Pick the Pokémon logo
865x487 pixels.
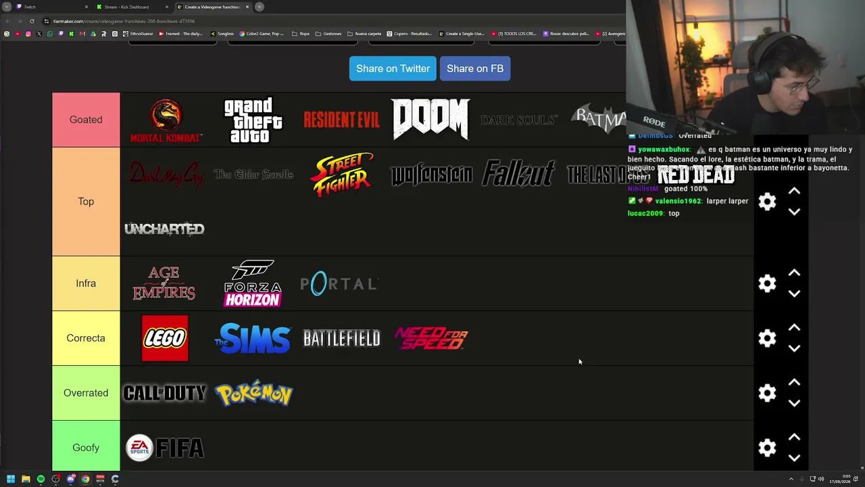coord(253,393)
